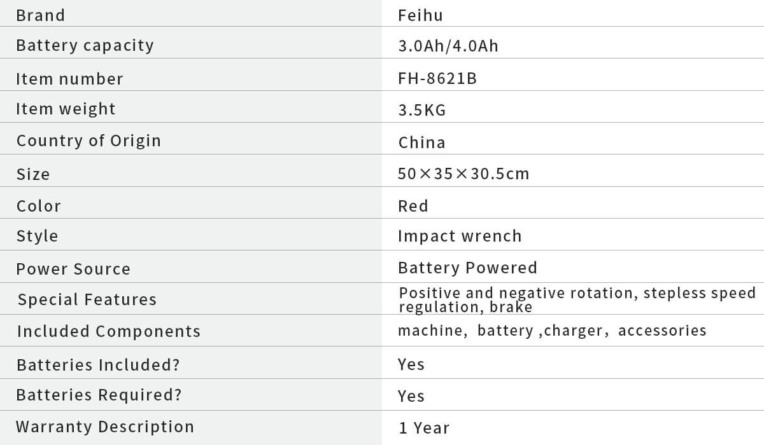
Task: Click the Battery capacity label
Action: point(85,46)
